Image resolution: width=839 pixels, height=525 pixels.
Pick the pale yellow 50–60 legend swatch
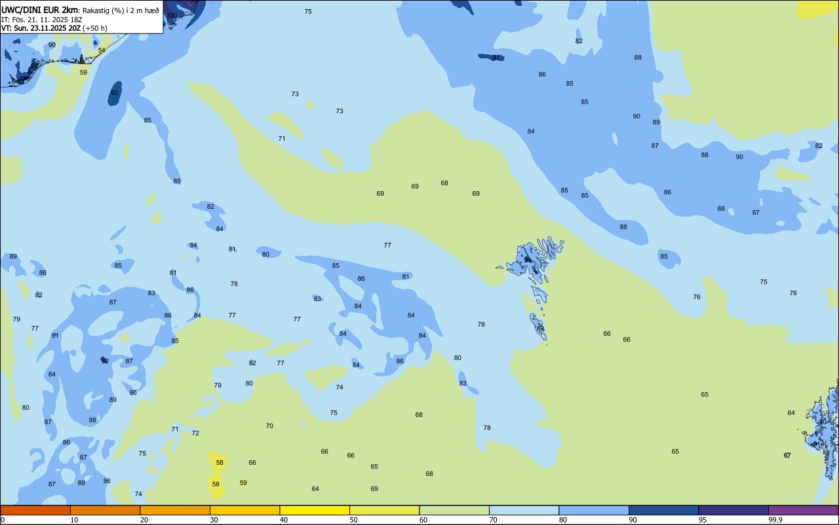384,510
